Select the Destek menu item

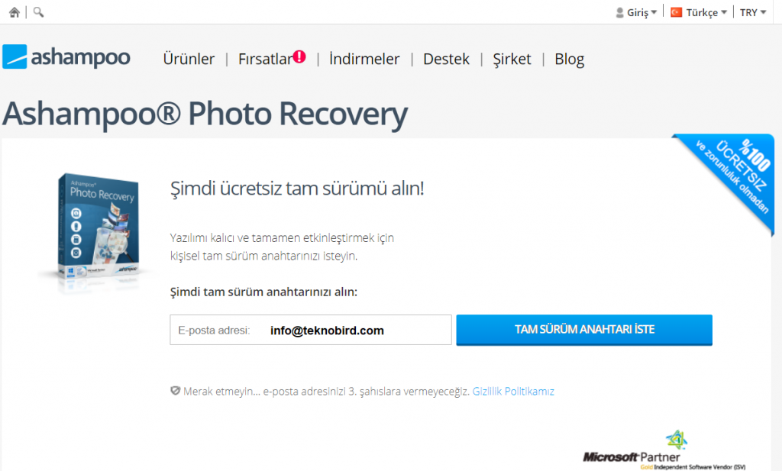pos(446,59)
